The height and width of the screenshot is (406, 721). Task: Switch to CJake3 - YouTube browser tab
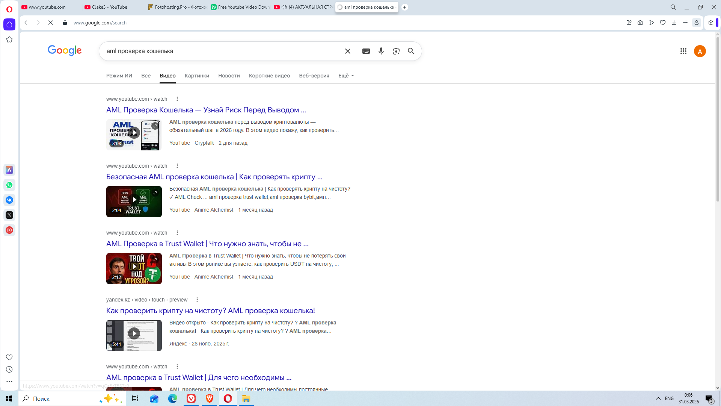(109, 7)
